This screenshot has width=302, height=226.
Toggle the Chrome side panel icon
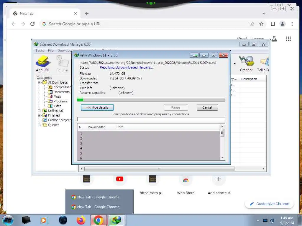tap(273, 24)
